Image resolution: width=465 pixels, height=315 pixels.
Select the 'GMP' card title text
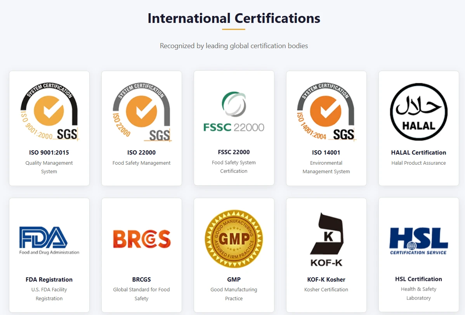pyautogui.click(x=234, y=279)
